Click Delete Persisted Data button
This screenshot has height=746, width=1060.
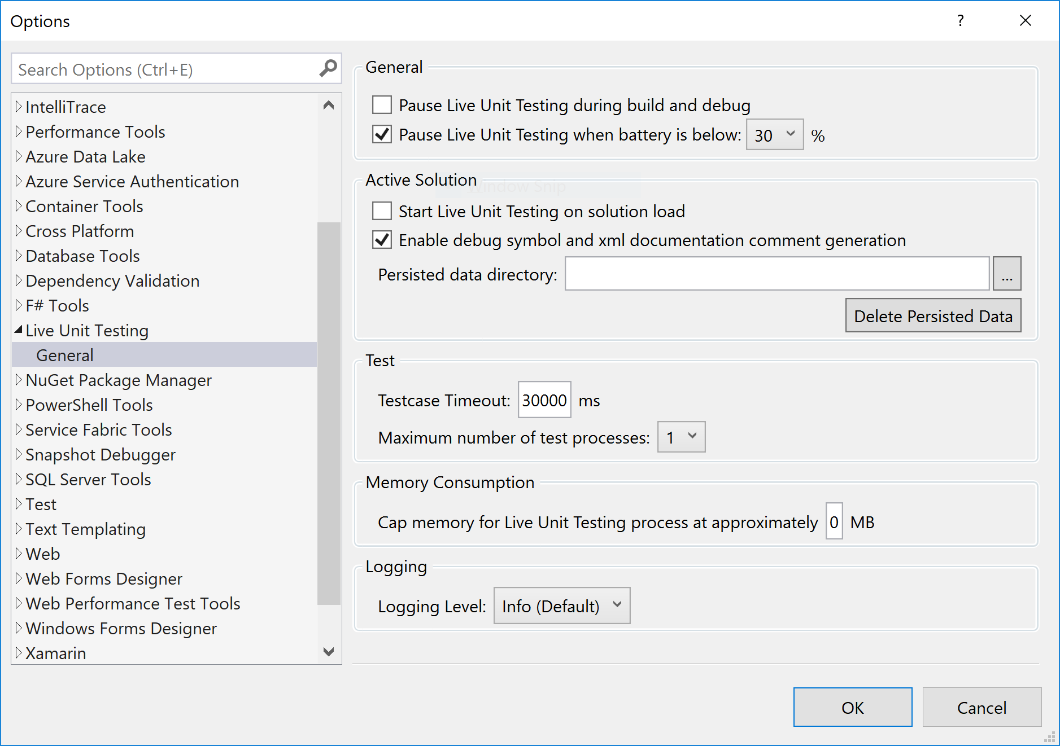point(933,315)
